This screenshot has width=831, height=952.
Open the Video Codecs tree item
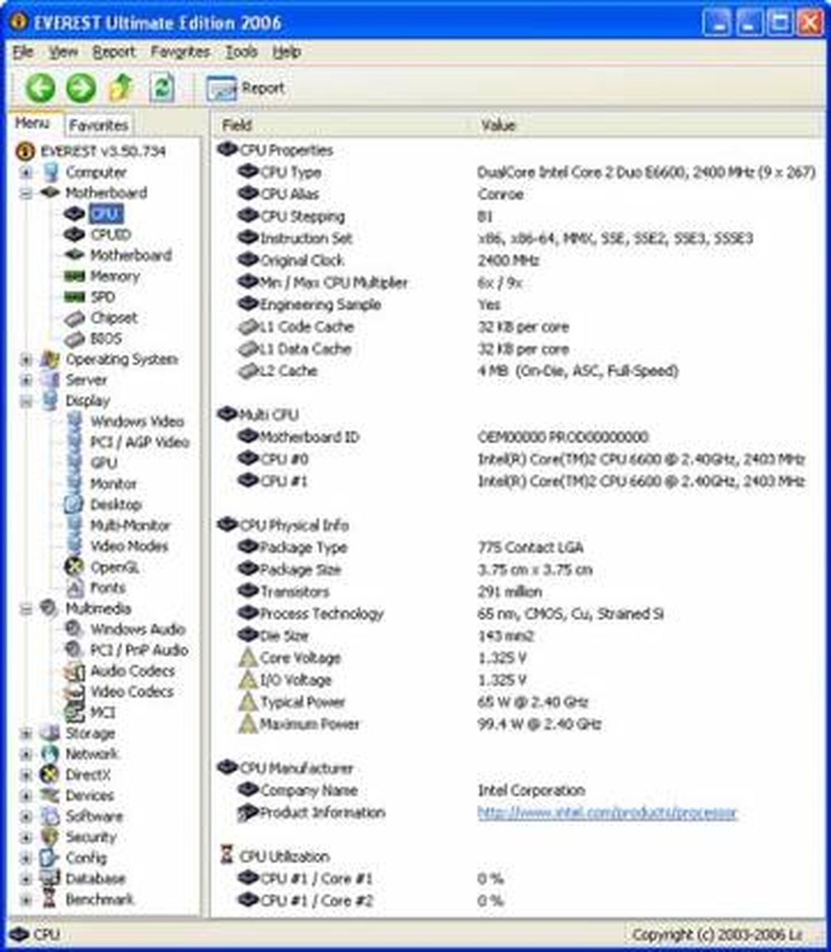132,691
